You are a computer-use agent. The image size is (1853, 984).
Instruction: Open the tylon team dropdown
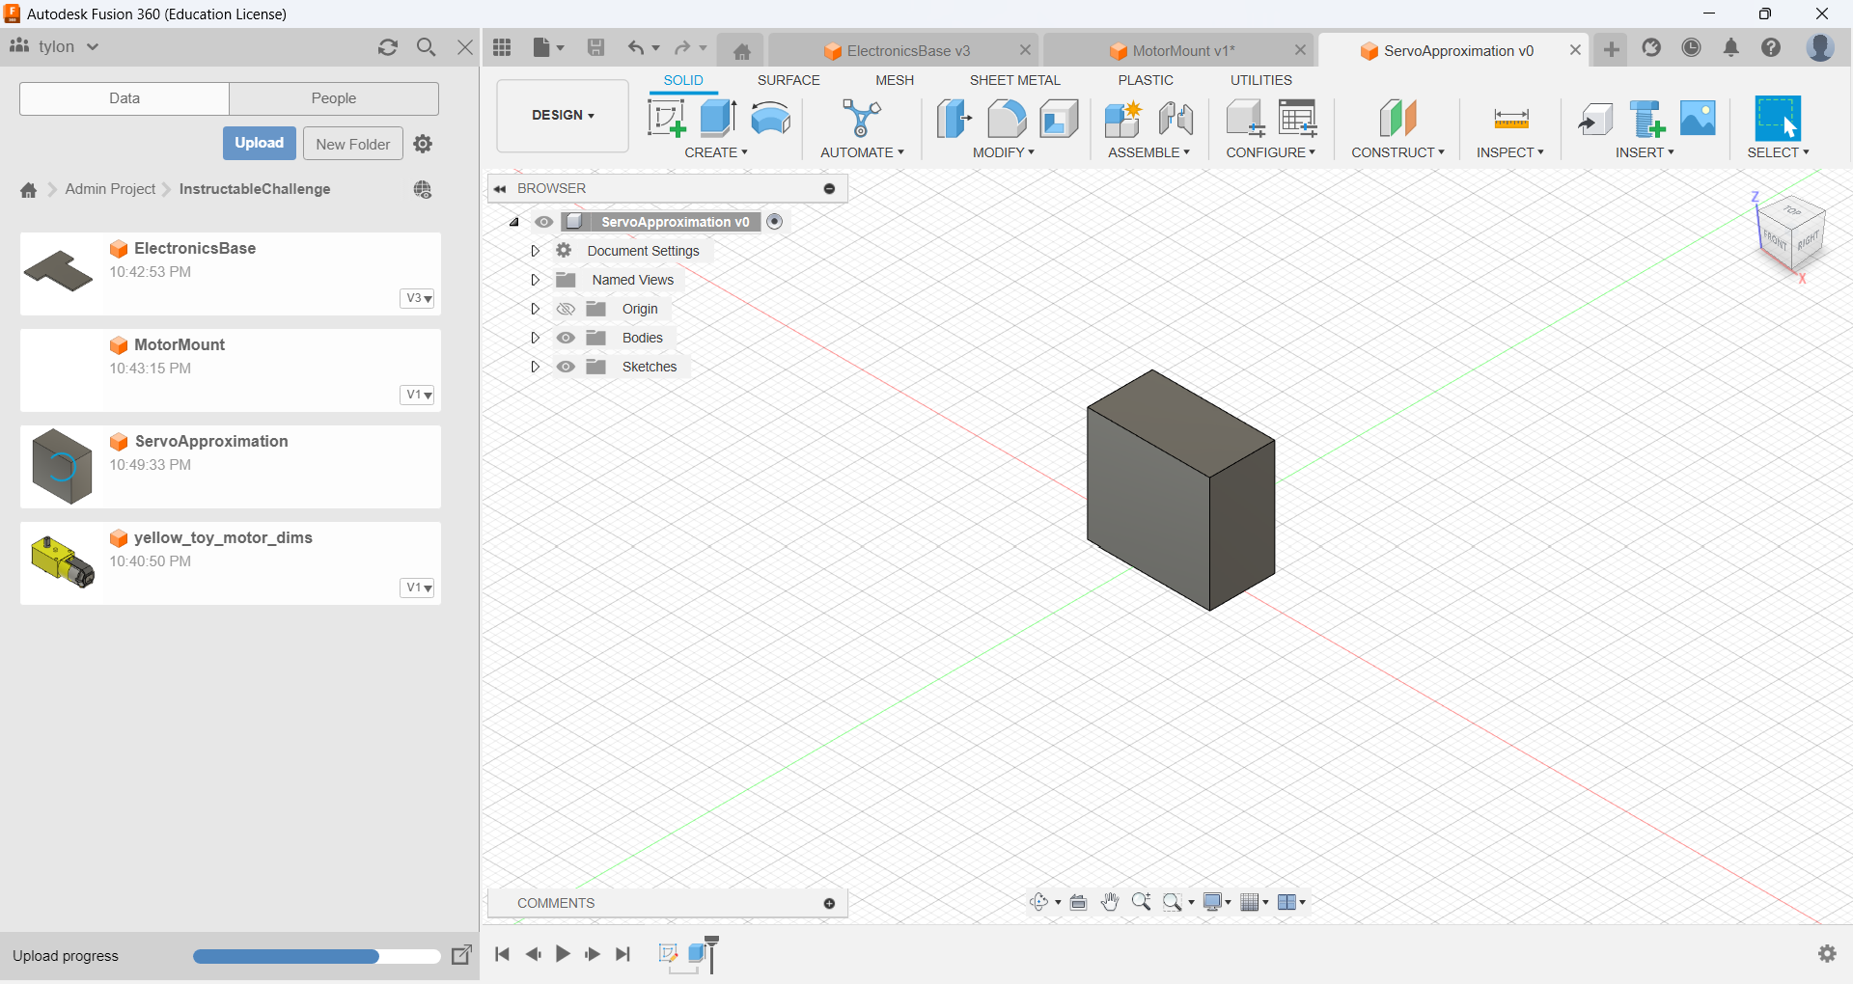pyautogui.click(x=54, y=46)
